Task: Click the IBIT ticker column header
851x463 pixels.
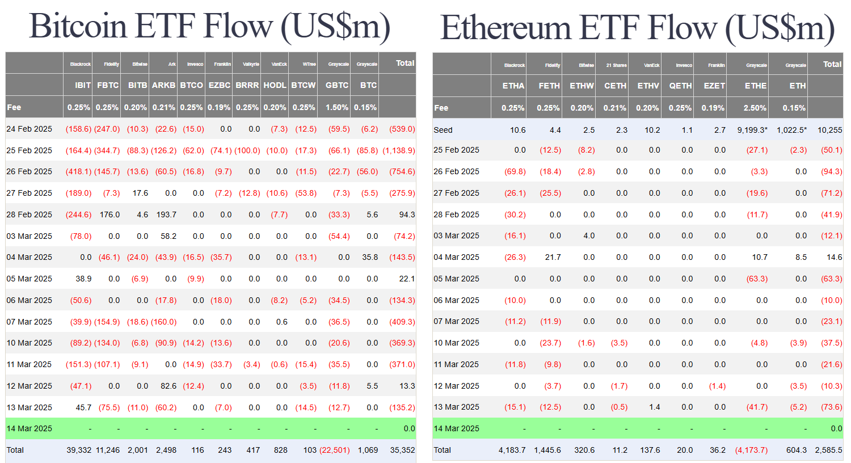Action: 83,85
